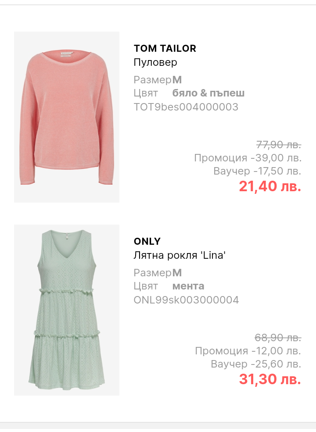Click the TOM TAILOR brand name

pos(165,49)
